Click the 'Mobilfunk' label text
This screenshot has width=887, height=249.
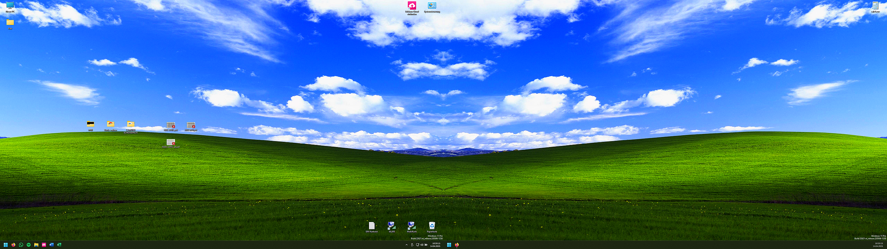click(x=412, y=232)
